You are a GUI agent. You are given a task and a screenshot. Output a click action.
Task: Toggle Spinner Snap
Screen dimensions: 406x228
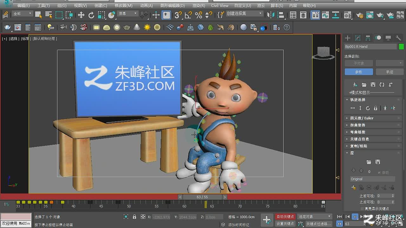point(208,15)
